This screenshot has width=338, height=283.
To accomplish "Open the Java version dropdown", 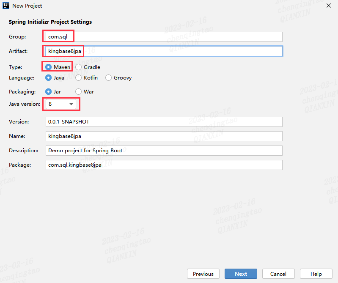I will [61, 104].
